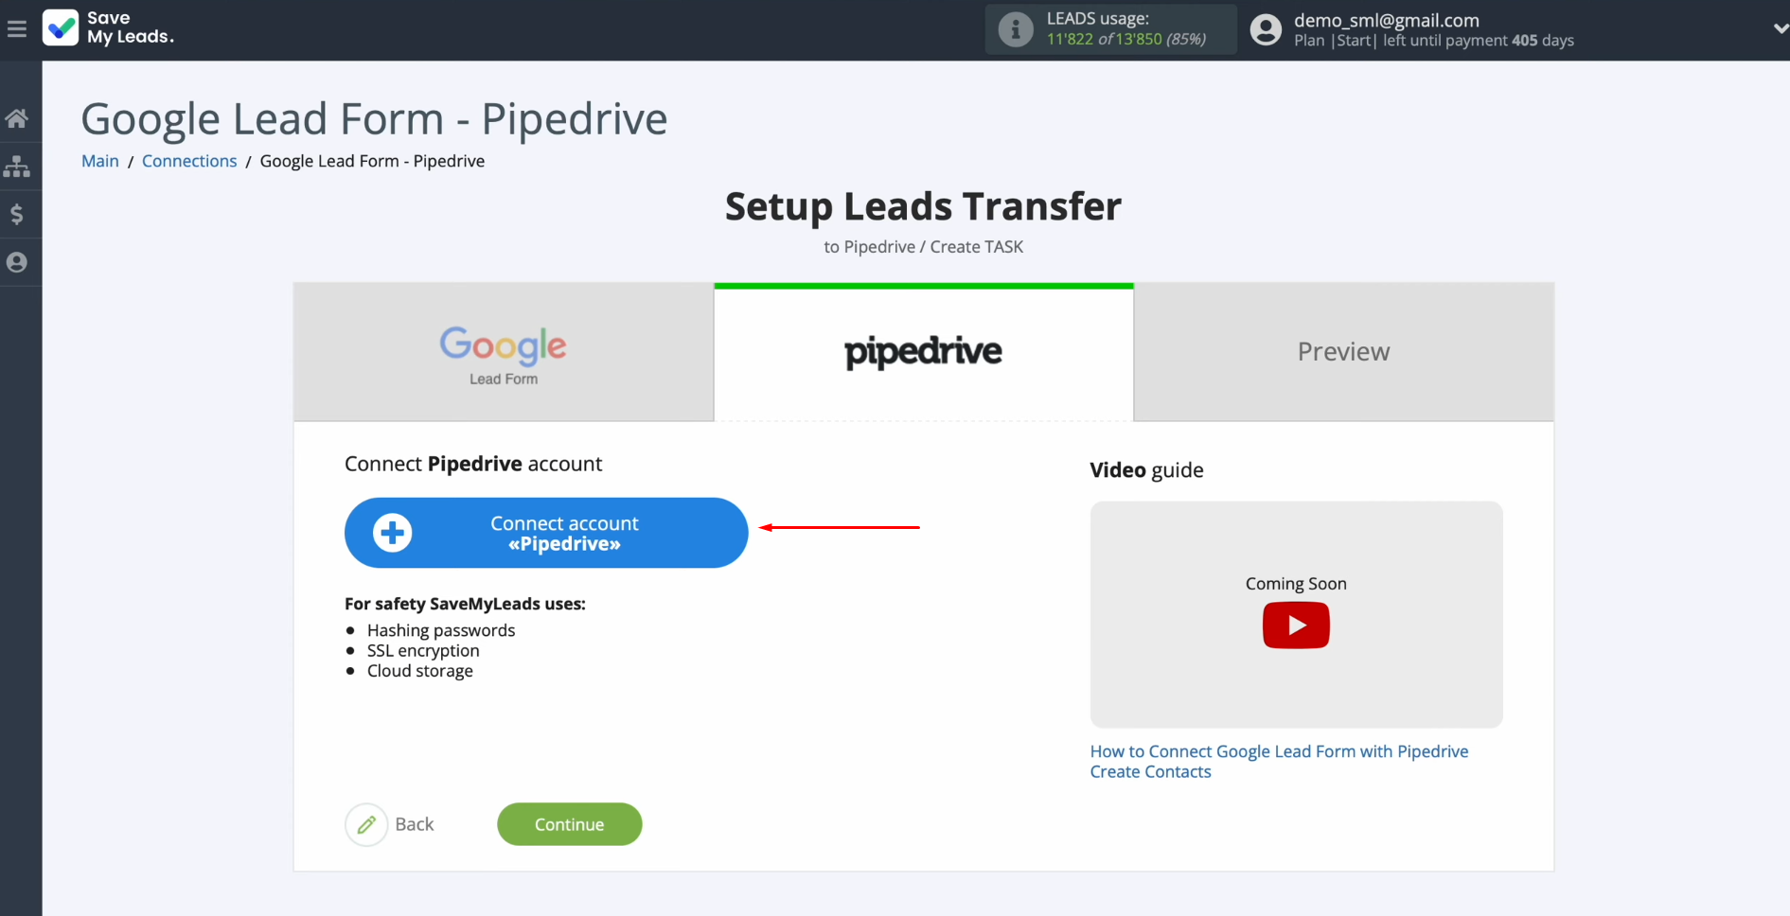
Task: Click the video guide thumbnail area
Action: click(x=1296, y=614)
